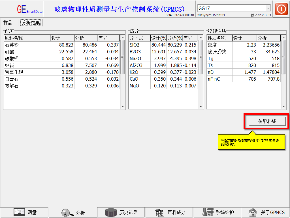Click the flask icon on 系统维护 tab
Viewport: 290px width, 218px height.
point(208,212)
